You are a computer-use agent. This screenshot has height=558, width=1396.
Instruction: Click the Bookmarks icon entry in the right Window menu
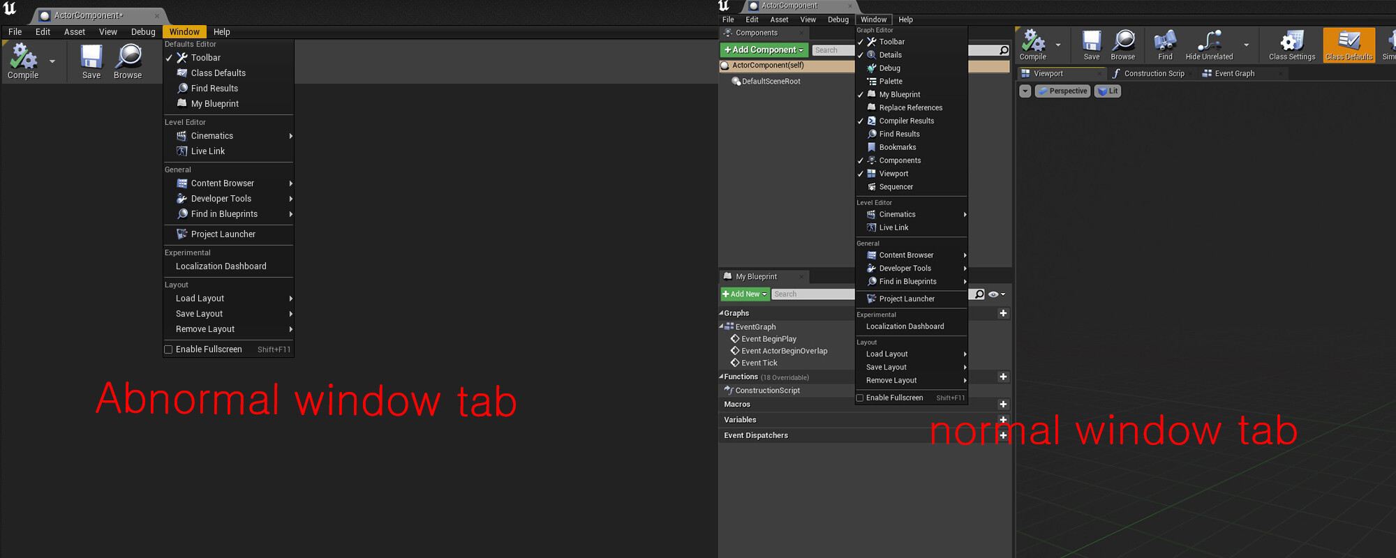(912, 147)
